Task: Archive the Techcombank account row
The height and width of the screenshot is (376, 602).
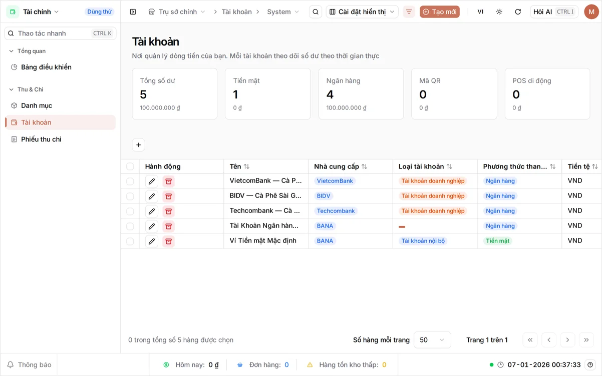Action: pos(169,211)
